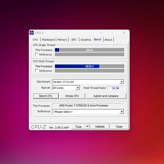This screenshot has width=164, height=164.
Task: Enable the Multi Thread Reference checkbox
Action: (x=37, y=71)
